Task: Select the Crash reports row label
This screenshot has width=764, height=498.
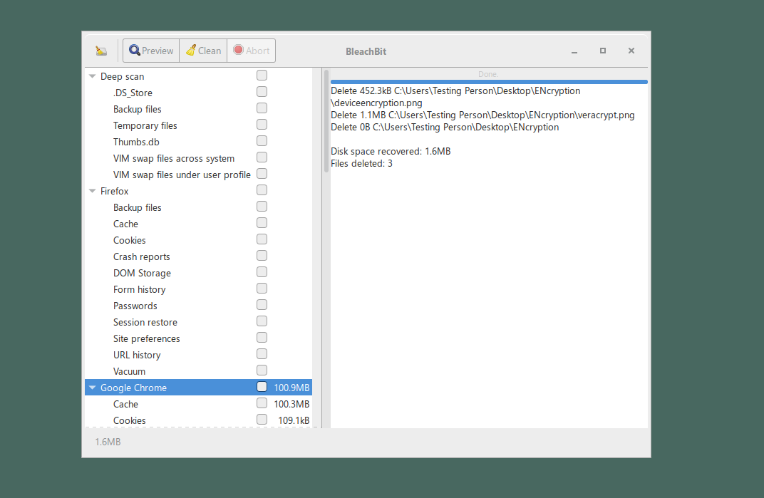Action: [141, 256]
